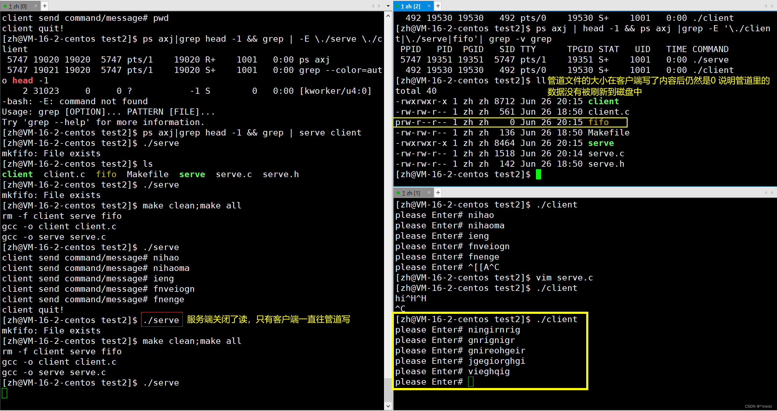Click the green cursor block in top-right terminal
Viewport: 777px width, 411px height.
pyautogui.click(x=538, y=174)
